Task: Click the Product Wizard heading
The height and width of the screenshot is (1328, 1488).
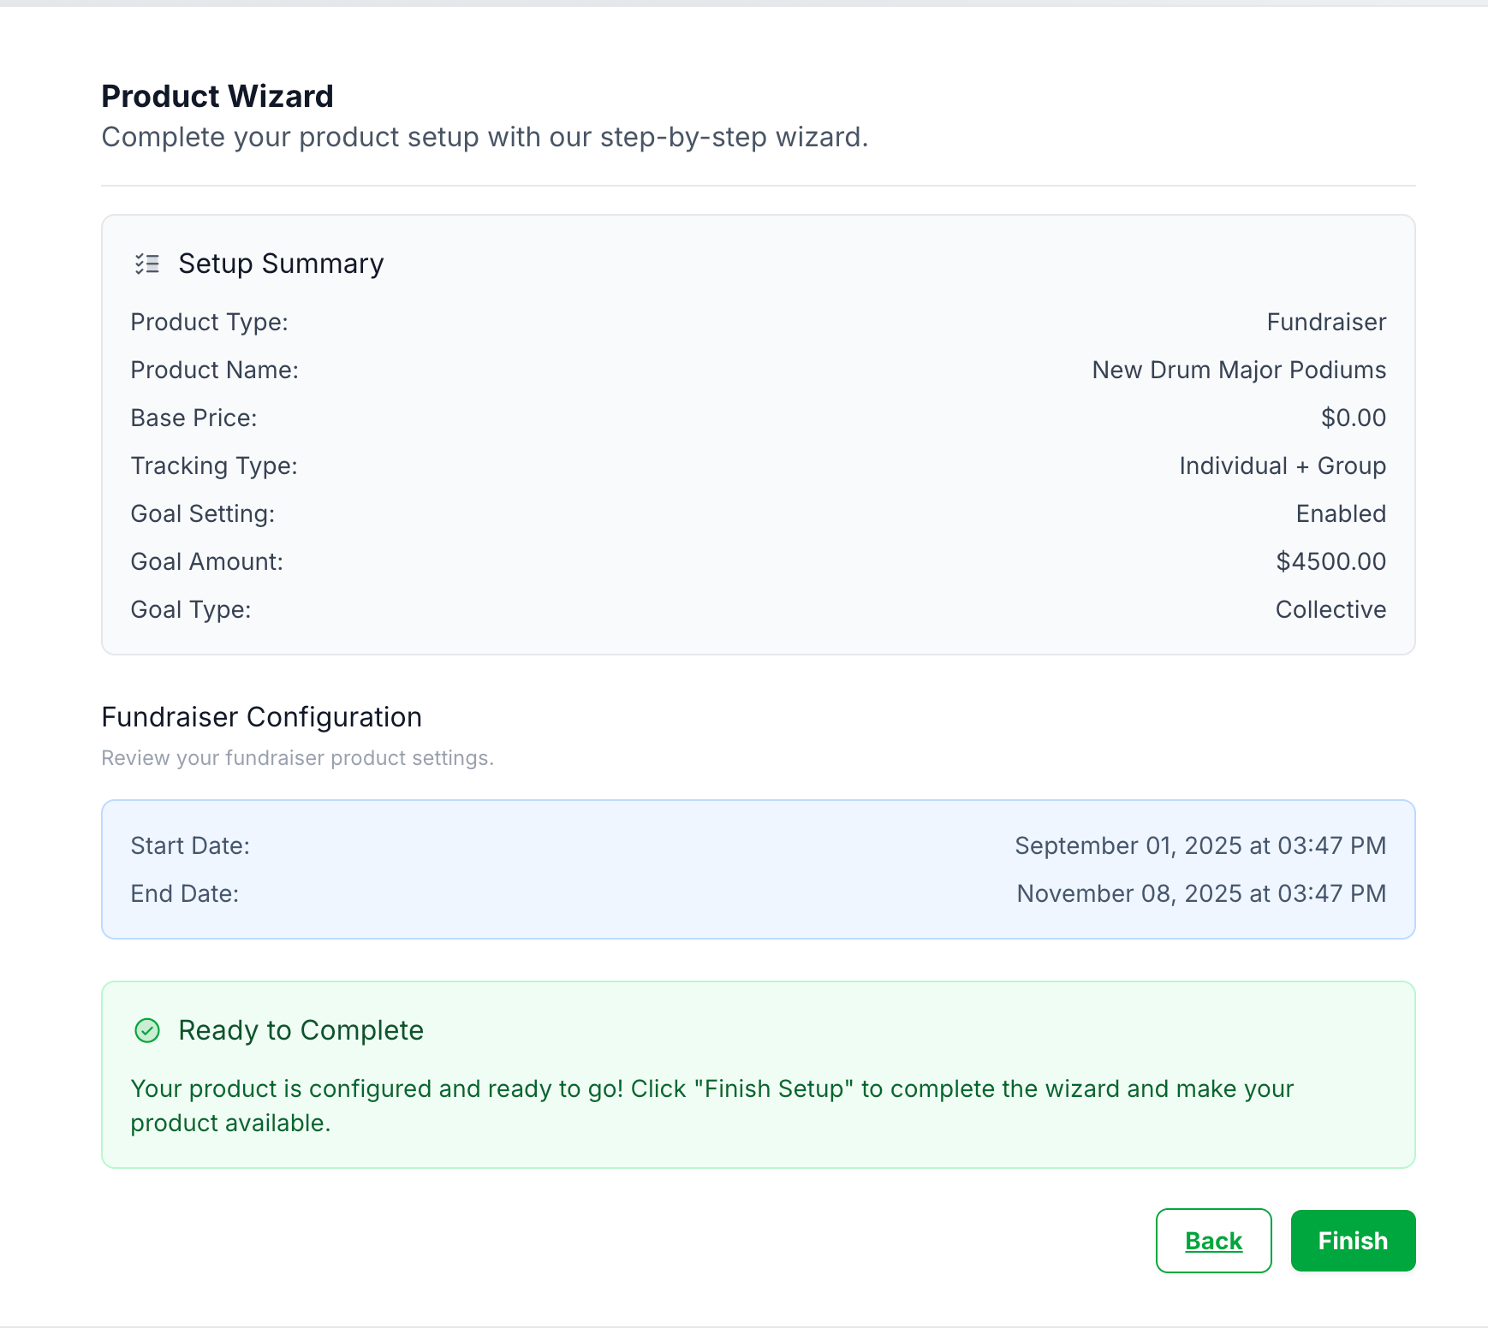Action: [217, 97]
